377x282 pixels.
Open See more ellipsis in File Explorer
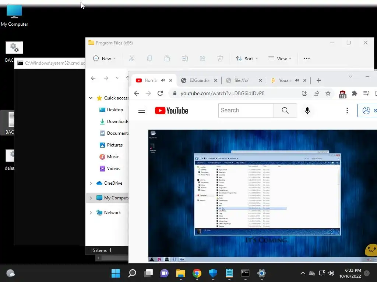[307, 58]
